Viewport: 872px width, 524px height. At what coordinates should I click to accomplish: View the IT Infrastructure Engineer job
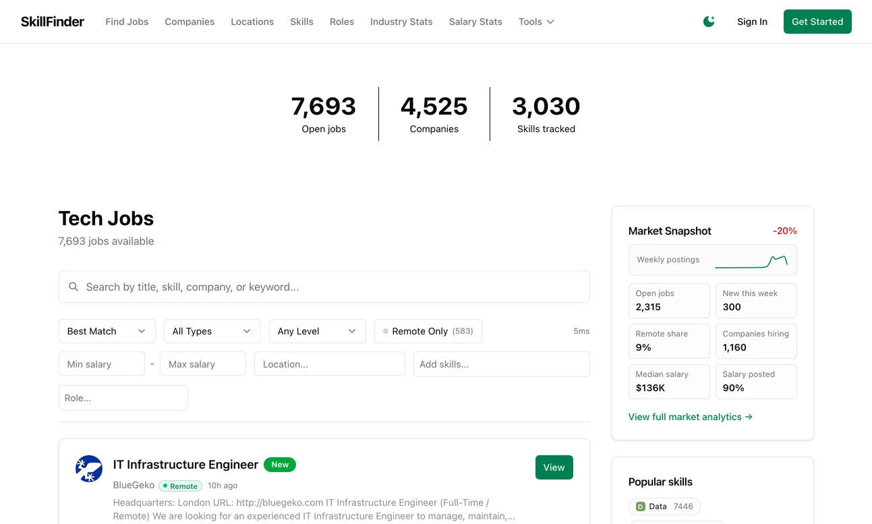pyautogui.click(x=554, y=467)
